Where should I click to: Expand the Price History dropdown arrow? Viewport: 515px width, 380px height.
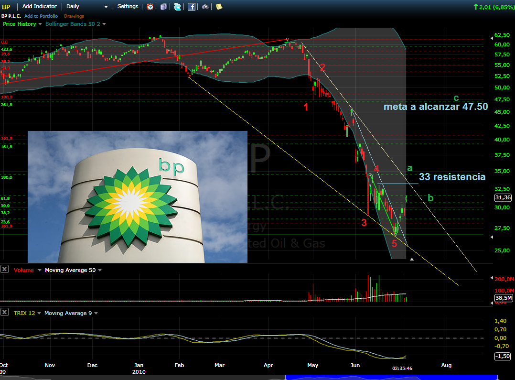(40, 24)
